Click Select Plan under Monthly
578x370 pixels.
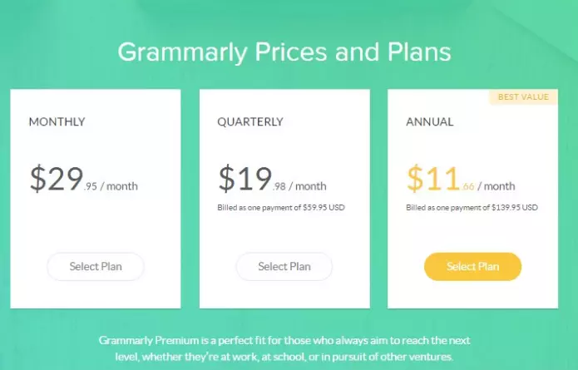96,266
